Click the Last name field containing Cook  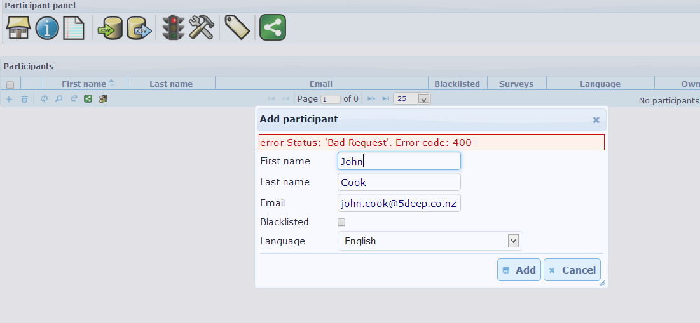pos(399,182)
